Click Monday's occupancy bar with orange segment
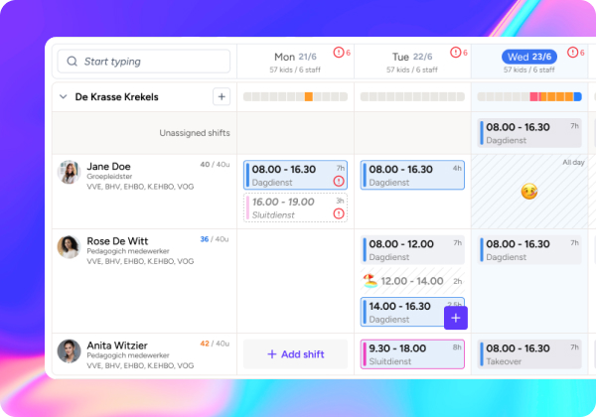Viewport: 596px width, 417px height. click(x=295, y=96)
